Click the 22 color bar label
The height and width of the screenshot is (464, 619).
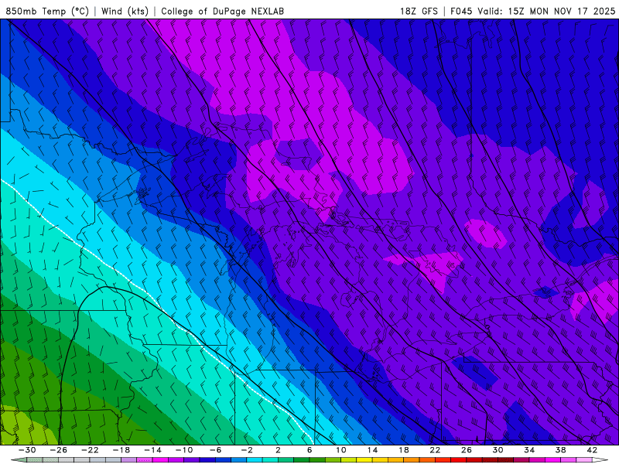point(435,450)
